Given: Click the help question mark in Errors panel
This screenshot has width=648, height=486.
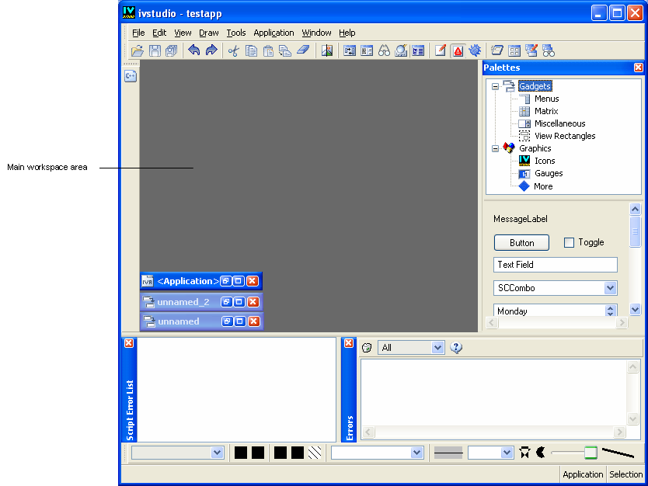Looking at the screenshot, I should click(x=457, y=348).
